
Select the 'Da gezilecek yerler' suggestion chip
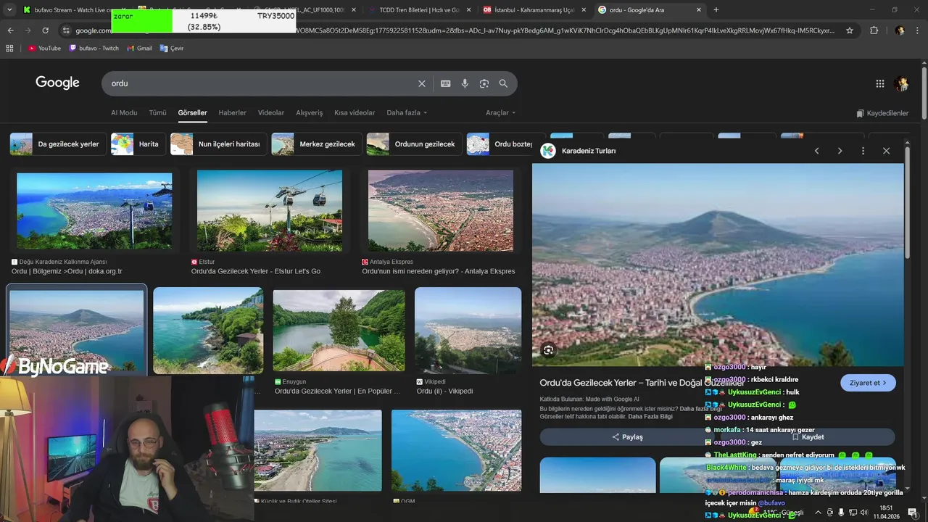click(58, 144)
